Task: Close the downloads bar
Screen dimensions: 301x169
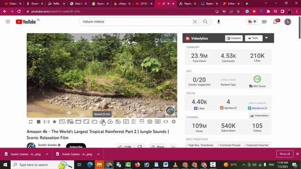Action: pyautogui.click(x=297, y=154)
